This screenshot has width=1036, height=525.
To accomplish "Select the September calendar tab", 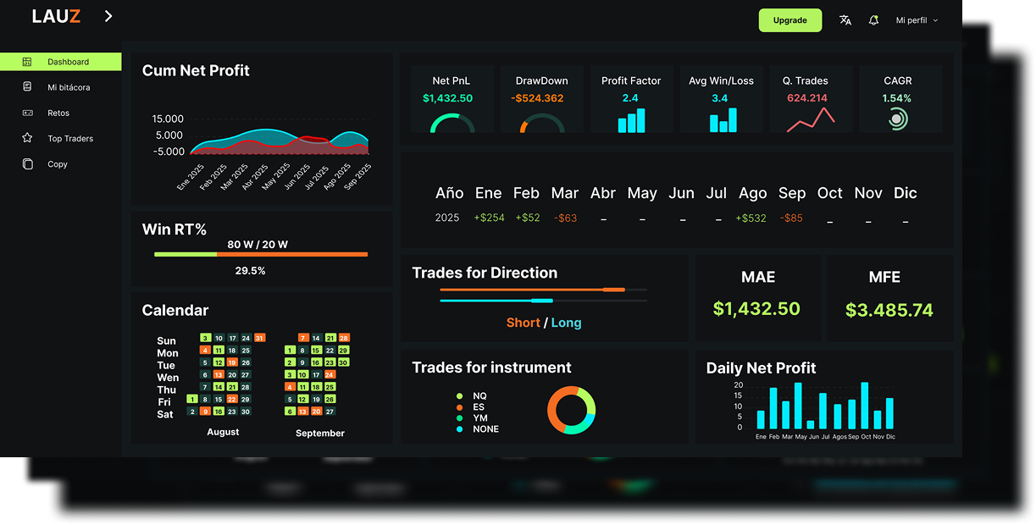I will (319, 433).
